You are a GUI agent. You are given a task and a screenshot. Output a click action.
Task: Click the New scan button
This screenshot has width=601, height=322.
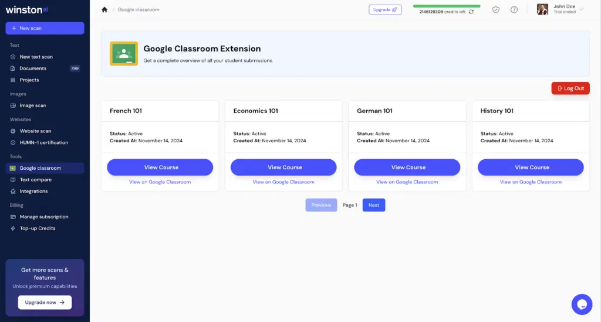click(x=45, y=28)
